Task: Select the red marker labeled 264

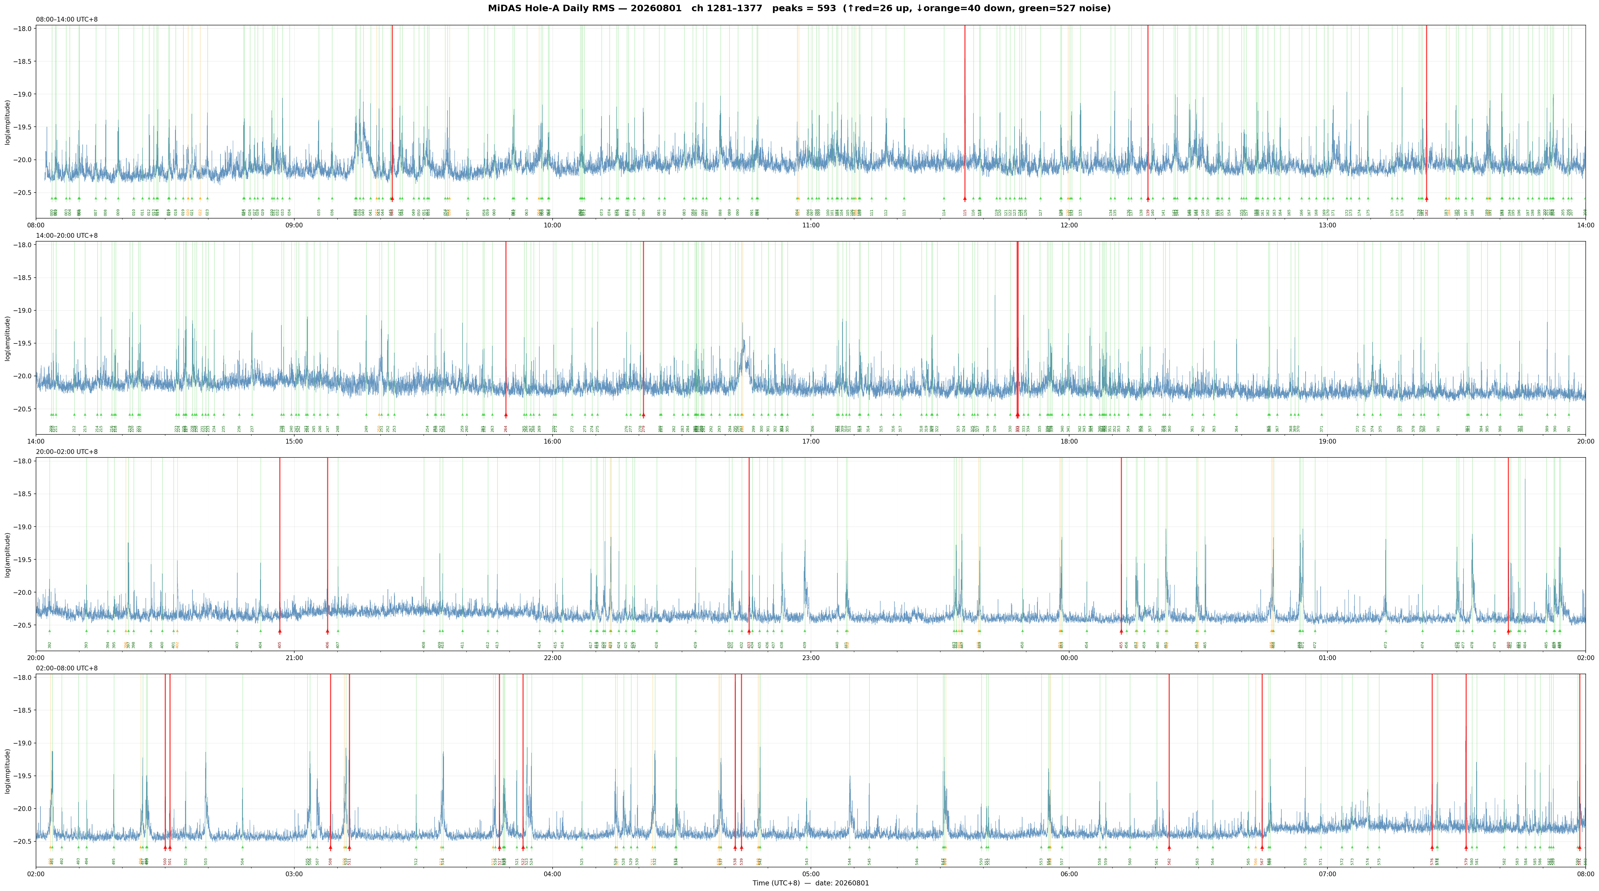Action: click(506, 415)
